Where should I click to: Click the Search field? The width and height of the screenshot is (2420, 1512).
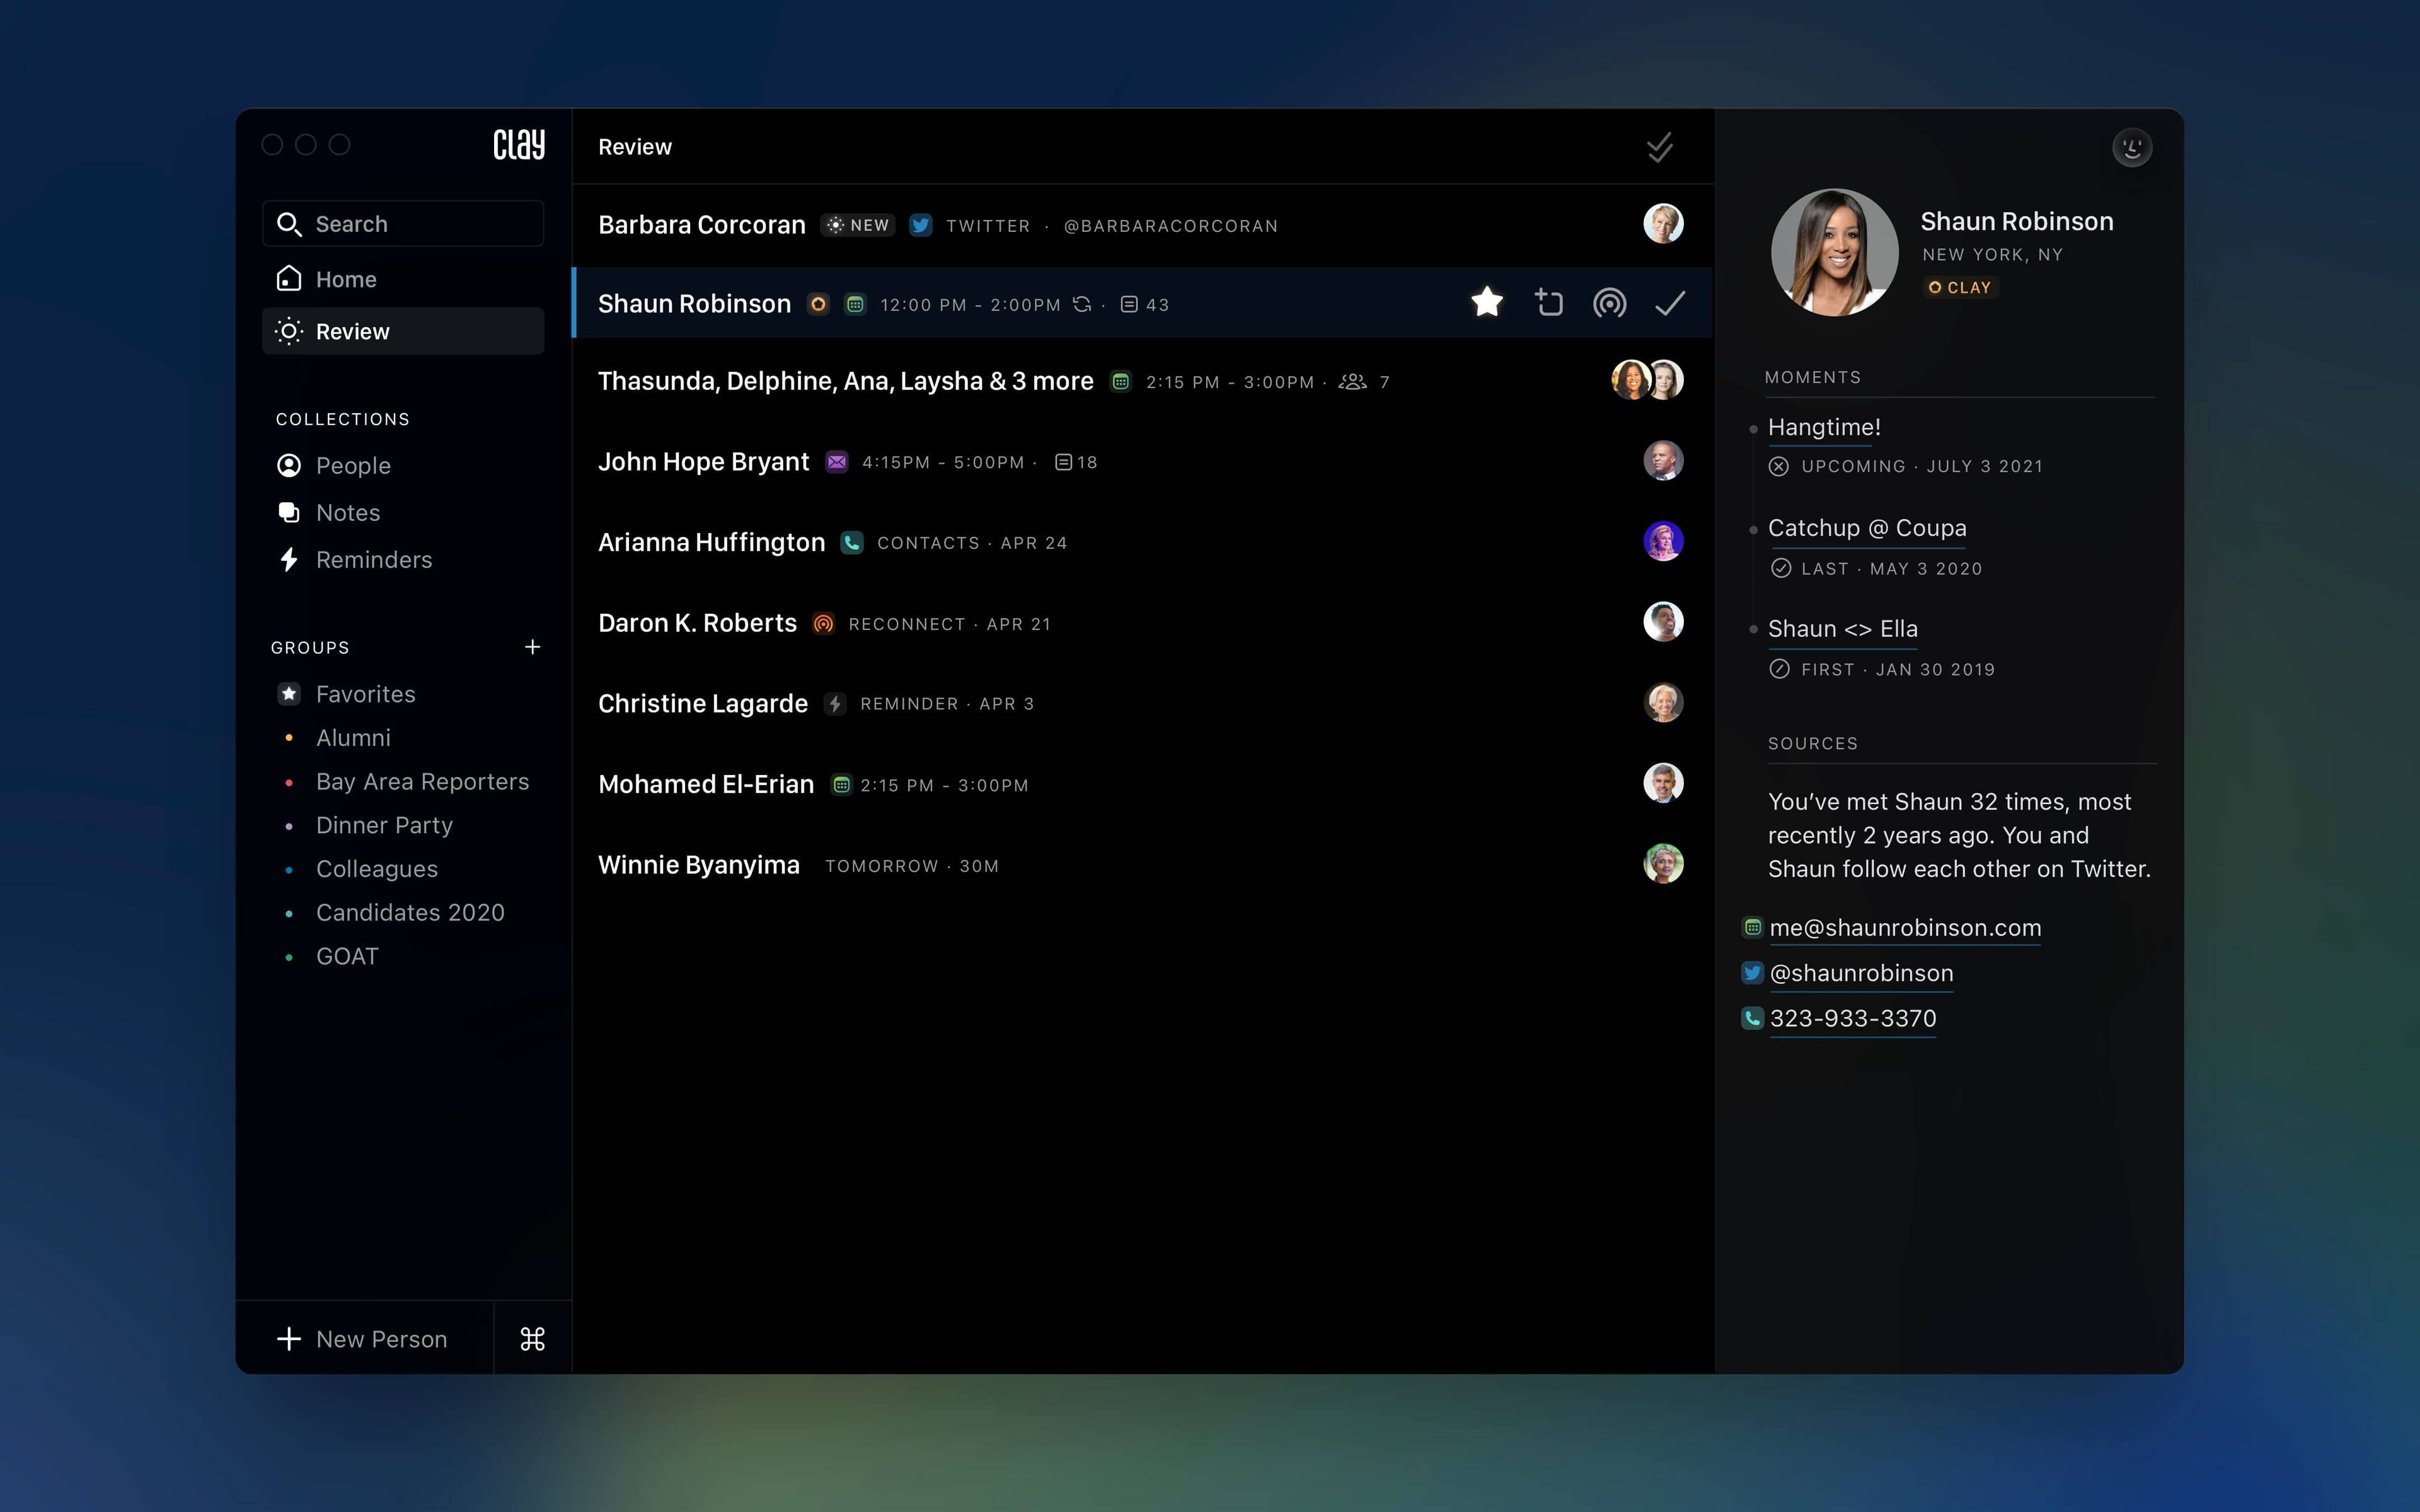(403, 223)
